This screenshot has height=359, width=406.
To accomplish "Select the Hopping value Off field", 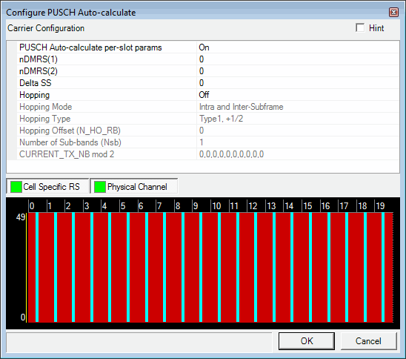I will (298, 95).
